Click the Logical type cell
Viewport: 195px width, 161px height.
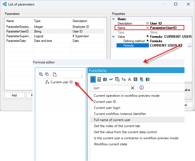(x=39, y=36)
